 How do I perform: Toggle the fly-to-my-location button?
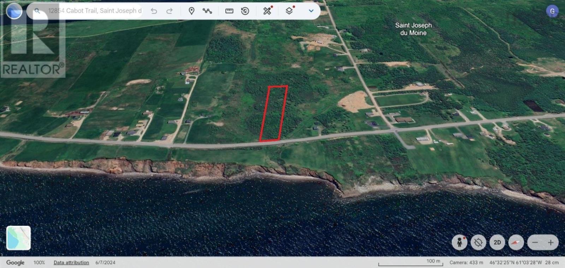click(478, 242)
